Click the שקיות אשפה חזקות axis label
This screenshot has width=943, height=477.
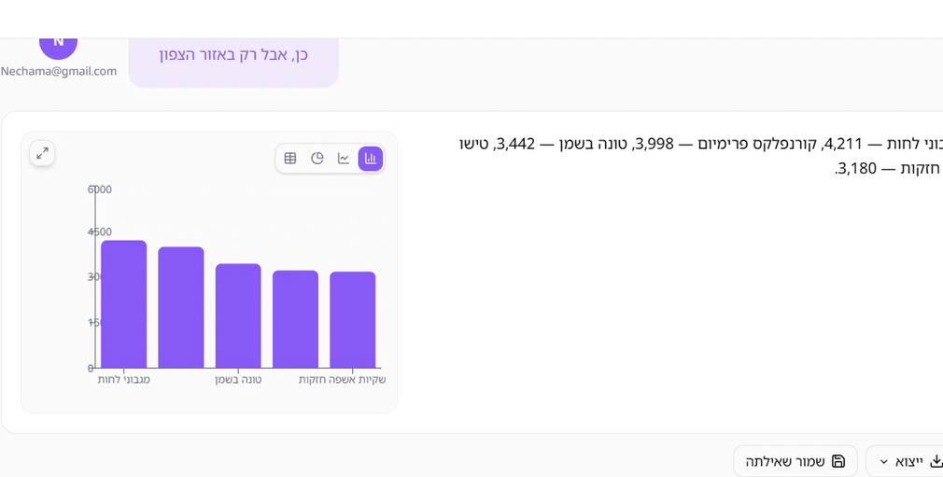[x=342, y=380]
